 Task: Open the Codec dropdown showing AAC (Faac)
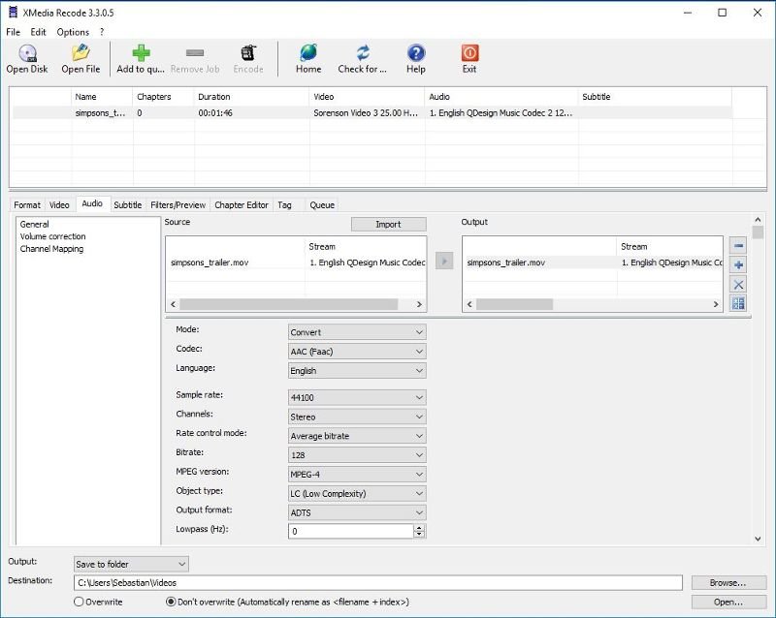coord(357,352)
